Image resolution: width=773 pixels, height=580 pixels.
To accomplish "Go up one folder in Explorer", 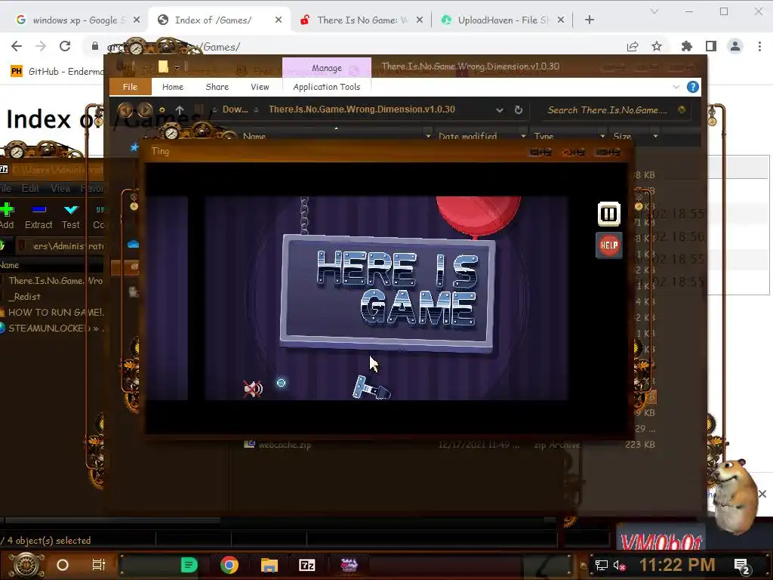I will [180, 110].
